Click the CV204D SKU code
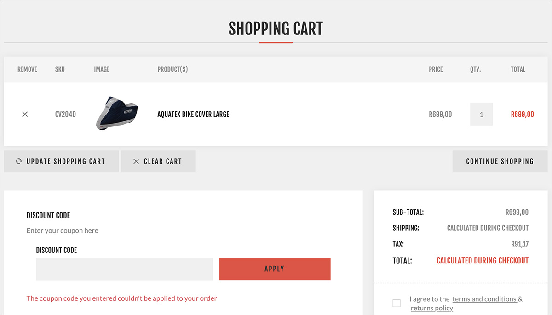The height and width of the screenshot is (315, 552). pos(65,114)
